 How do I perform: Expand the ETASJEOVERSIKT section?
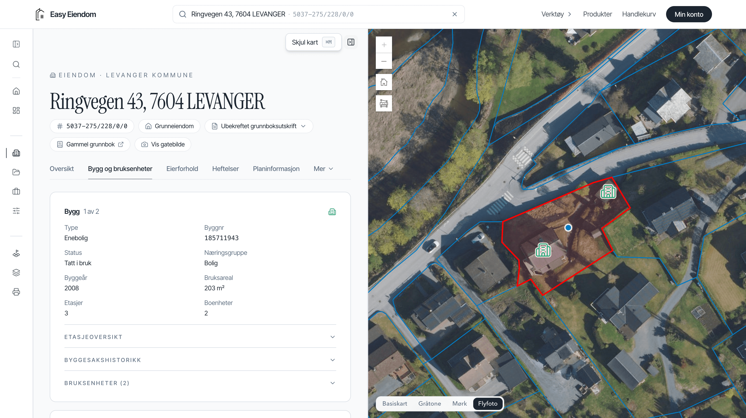200,337
